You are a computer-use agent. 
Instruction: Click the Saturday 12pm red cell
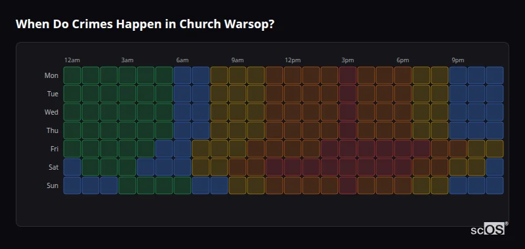coord(293,167)
